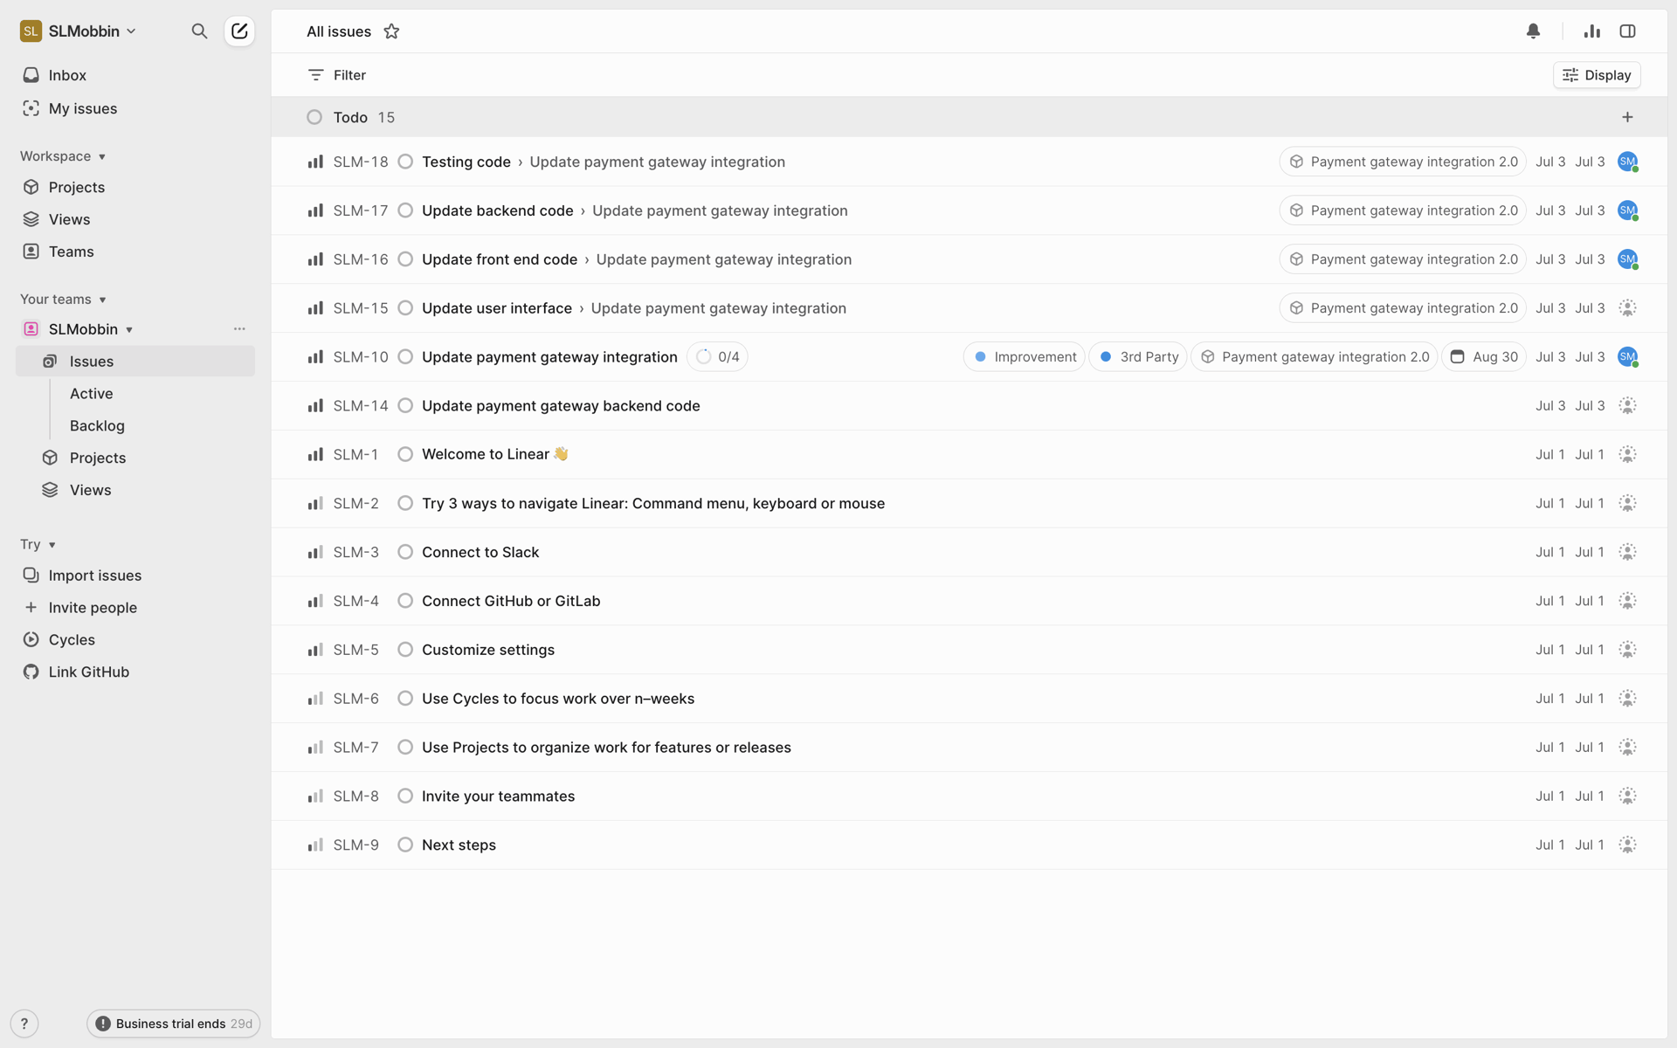Open assignee avatar on SLM-18

pos(1627,162)
